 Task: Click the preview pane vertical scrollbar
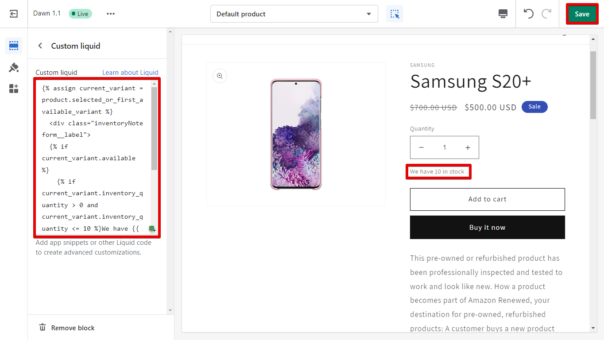pos(593,84)
